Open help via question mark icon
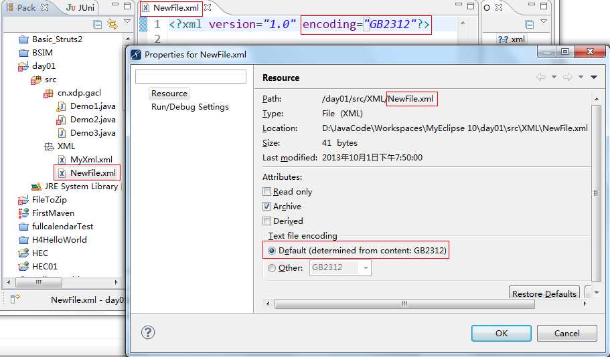 click(x=148, y=332)
